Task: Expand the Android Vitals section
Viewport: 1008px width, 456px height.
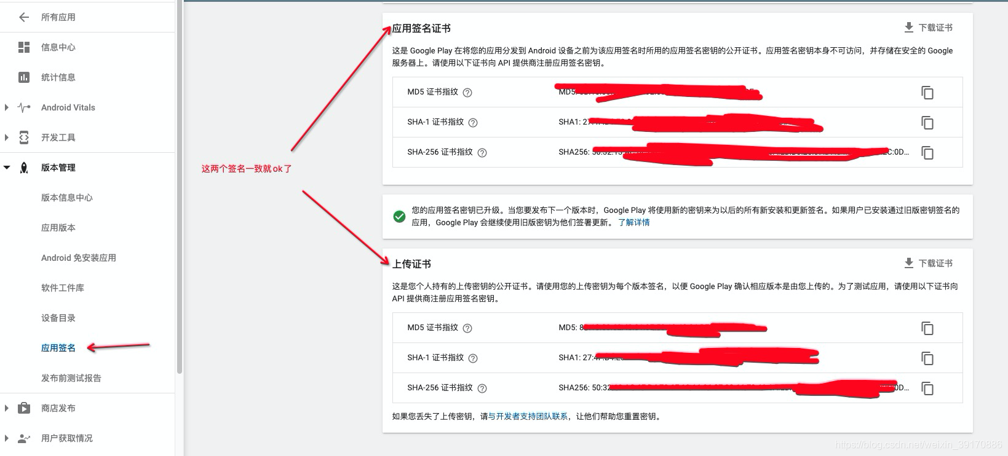Action: click(6, 107)
